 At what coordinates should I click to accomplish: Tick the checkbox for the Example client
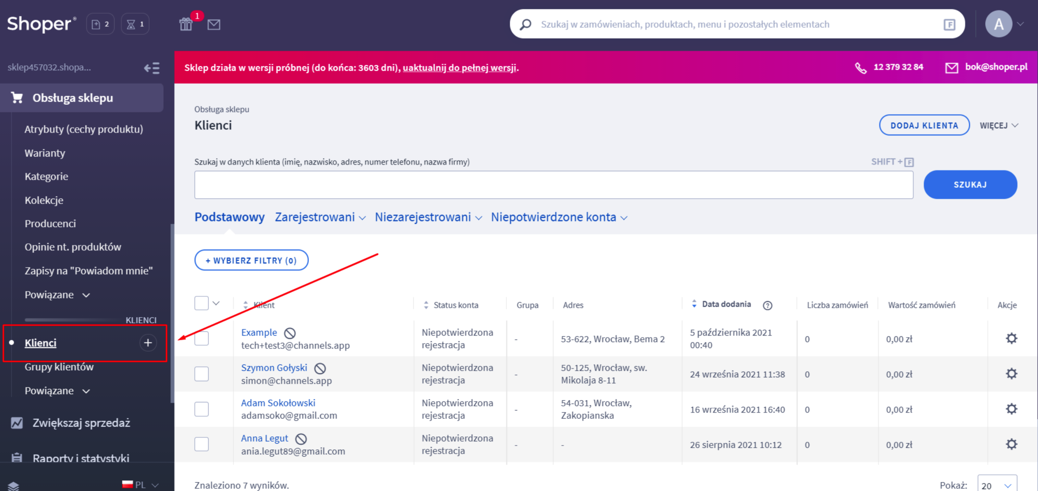click(202, 338)
